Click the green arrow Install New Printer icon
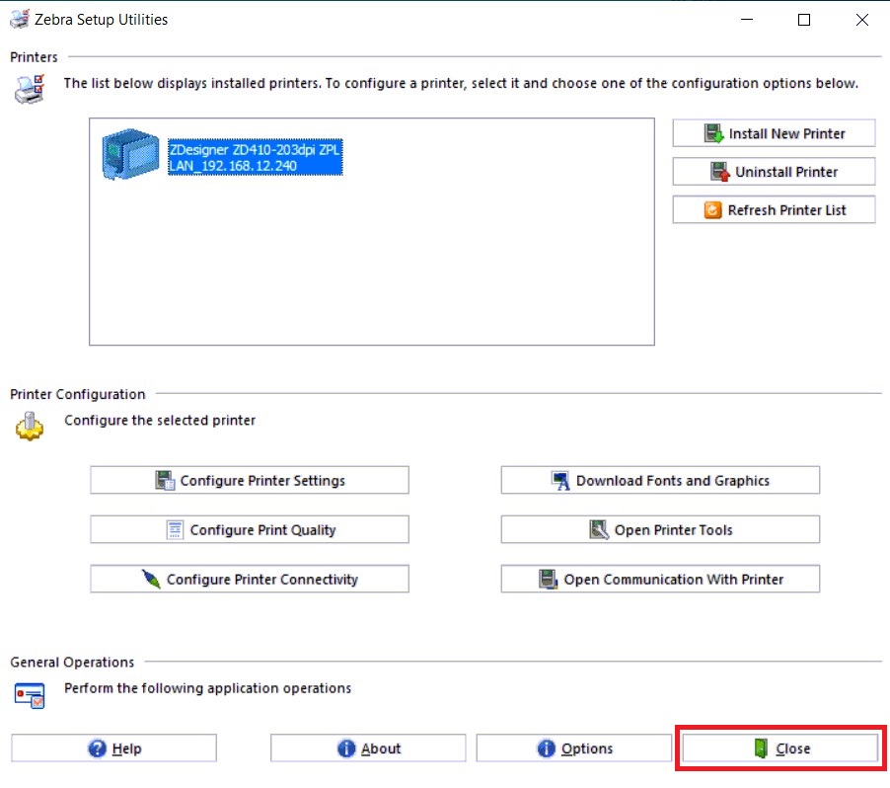 713,133
